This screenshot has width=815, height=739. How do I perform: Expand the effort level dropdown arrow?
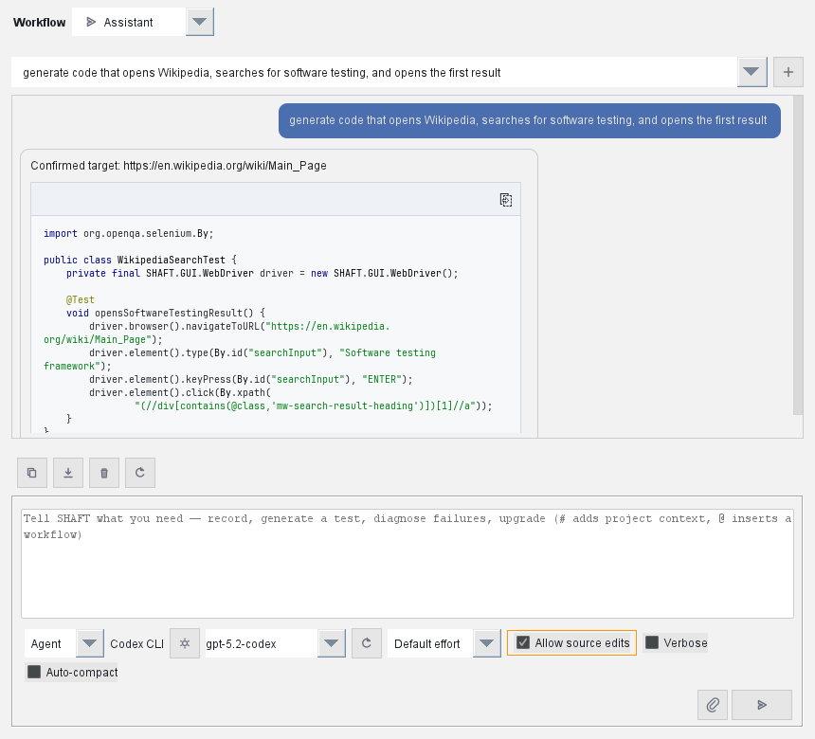pos(486,643)
